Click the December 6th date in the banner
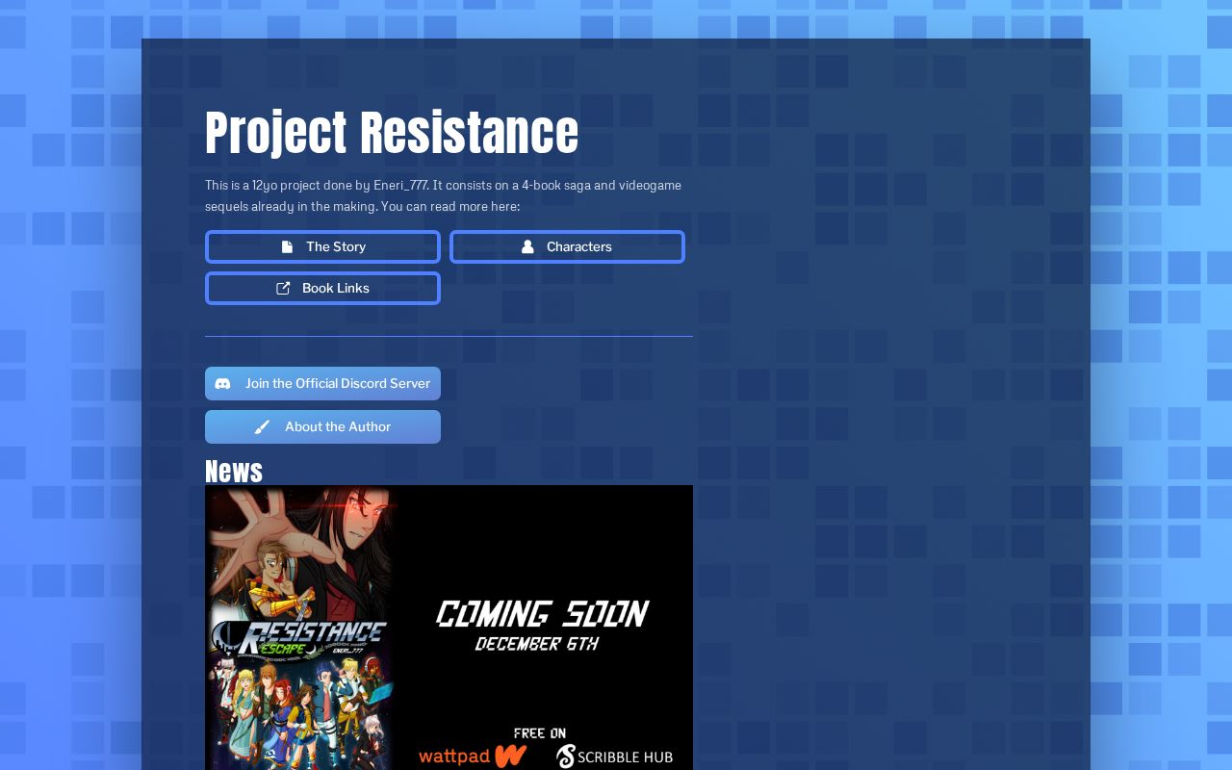This screenshot has height=770, width=1232. click(x=537, y=644)
